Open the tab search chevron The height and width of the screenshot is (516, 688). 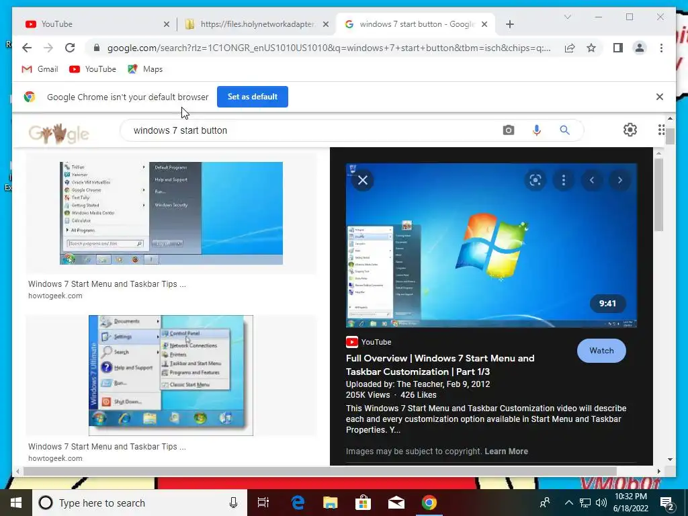[x=567, y=17]
